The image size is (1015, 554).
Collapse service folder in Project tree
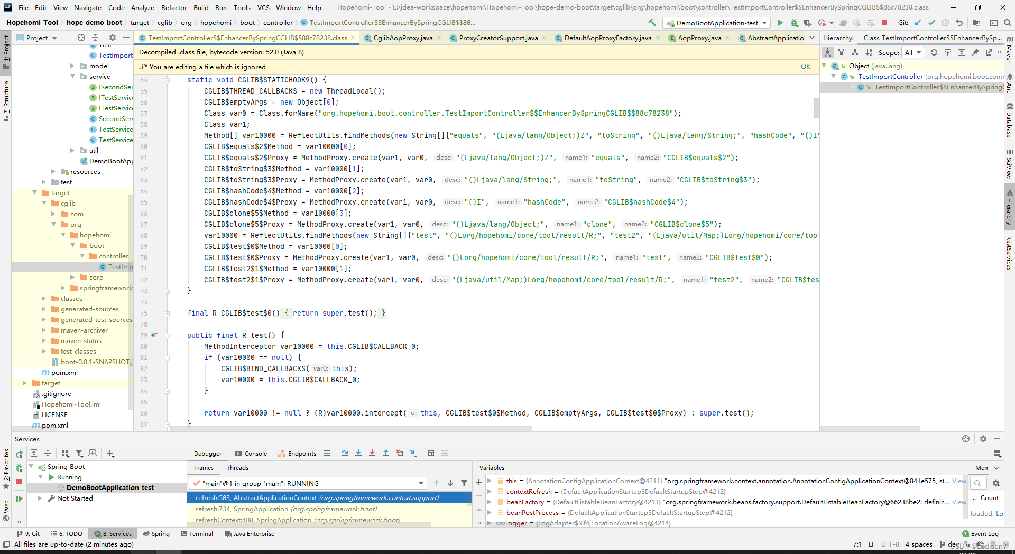coord(72,76)
